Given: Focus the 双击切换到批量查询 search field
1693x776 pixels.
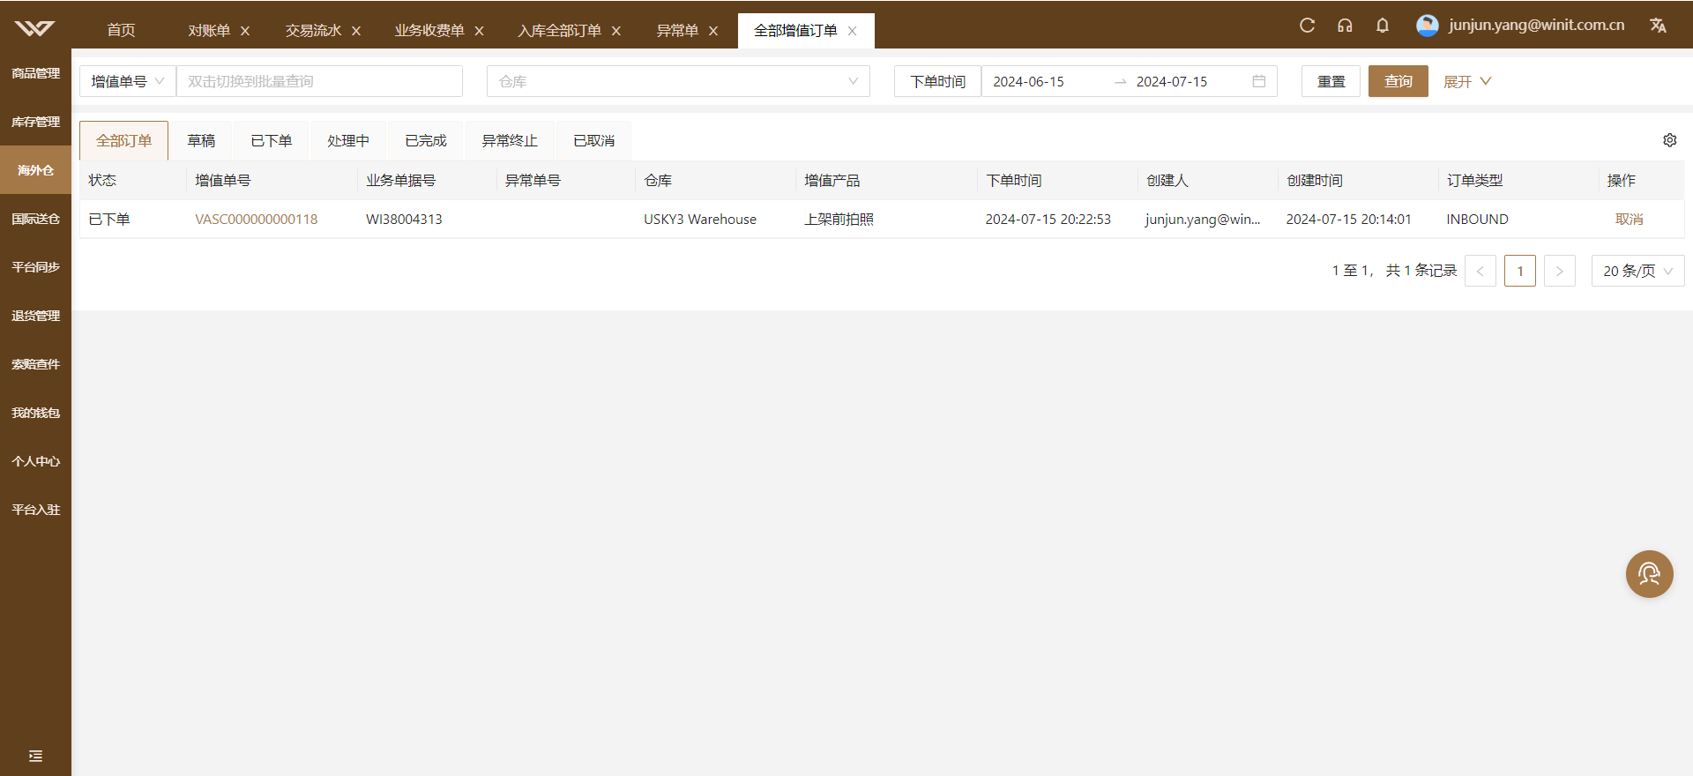Looking at the screenshot, I should coord(319,81).
